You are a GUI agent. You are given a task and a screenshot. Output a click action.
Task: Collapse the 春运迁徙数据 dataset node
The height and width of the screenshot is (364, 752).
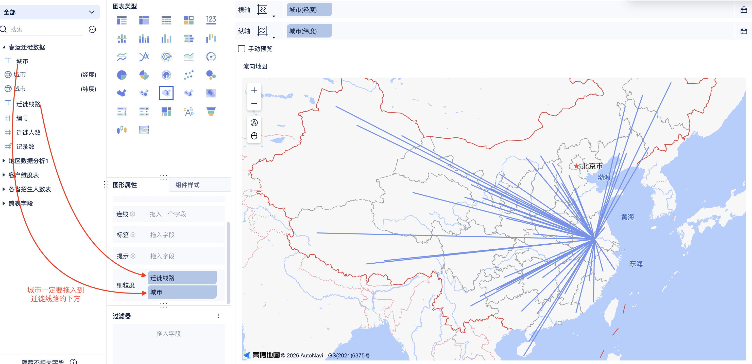pos(4,47)
